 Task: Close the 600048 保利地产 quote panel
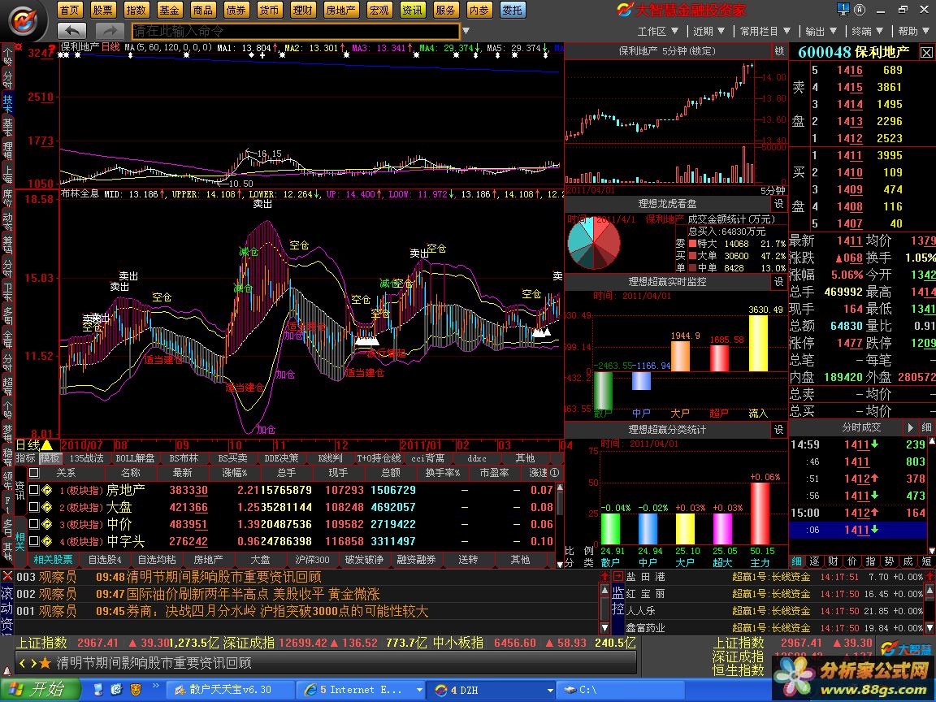(926, 53)
